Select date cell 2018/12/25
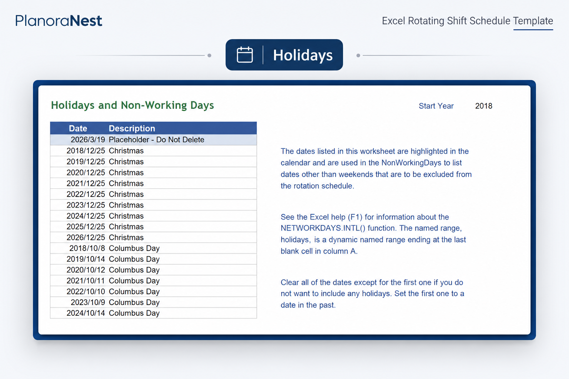Screen dimensions: 569x379 (x=86, y=151)
